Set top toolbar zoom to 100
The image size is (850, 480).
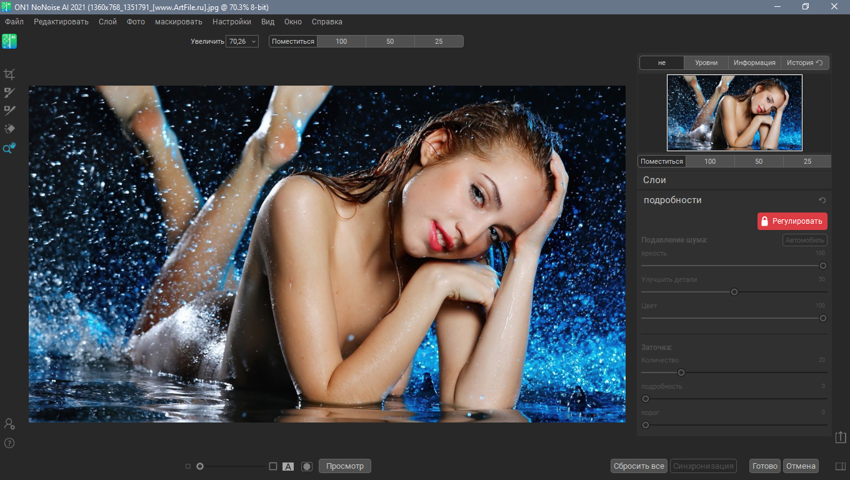(341, 41)
